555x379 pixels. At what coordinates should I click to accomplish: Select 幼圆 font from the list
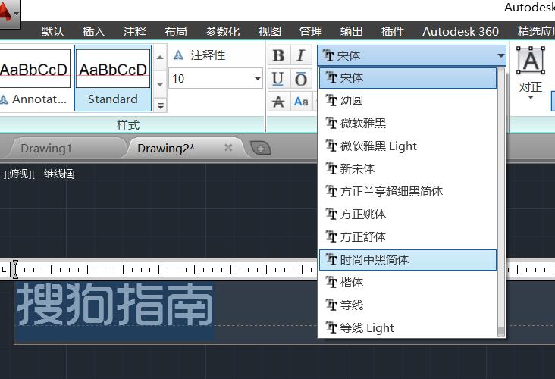pos(408,101)
